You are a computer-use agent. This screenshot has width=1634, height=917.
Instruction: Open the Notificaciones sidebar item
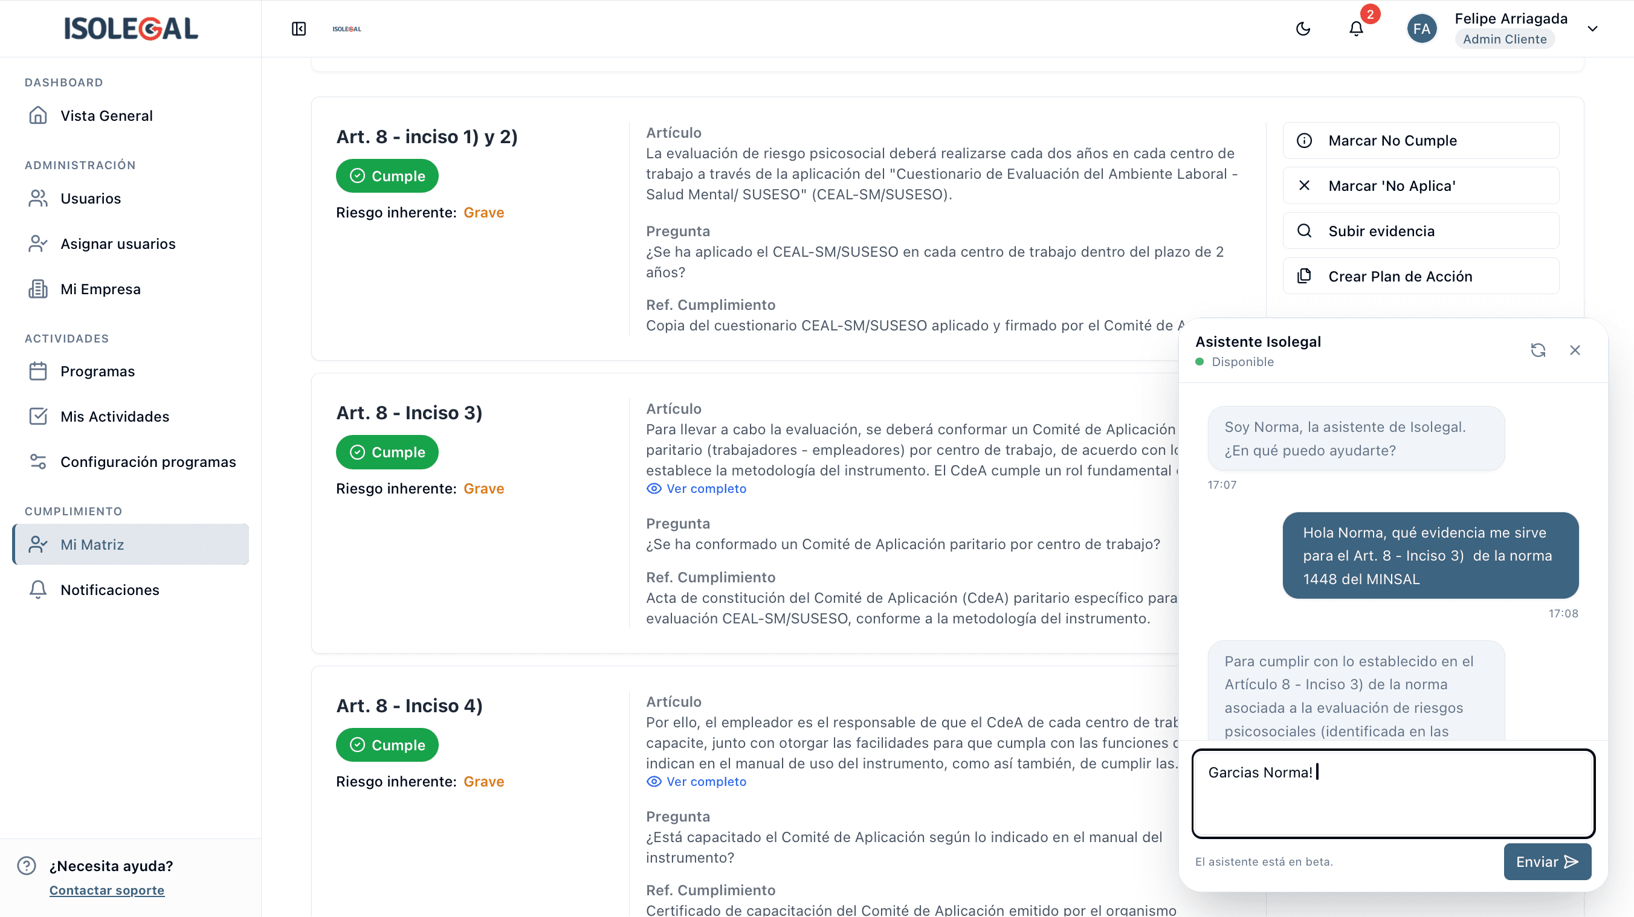[x=131, y=590]
